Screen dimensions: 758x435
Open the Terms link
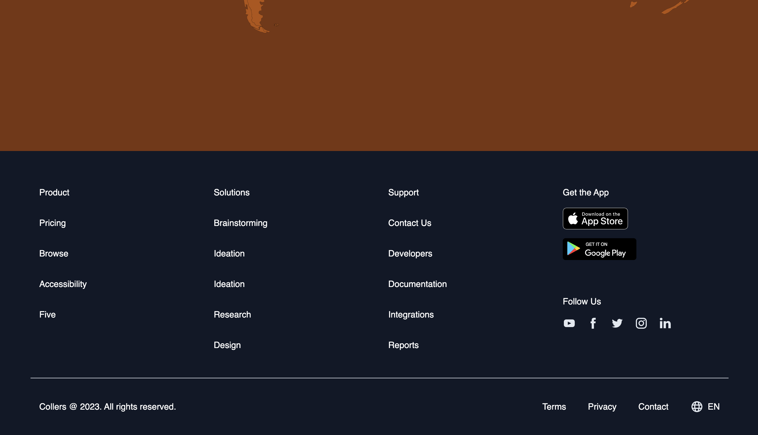pyautogui.click(x=554, y=407)
